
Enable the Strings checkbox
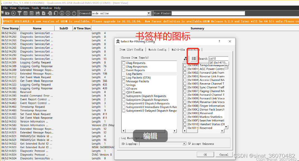[x=124, y=85]
